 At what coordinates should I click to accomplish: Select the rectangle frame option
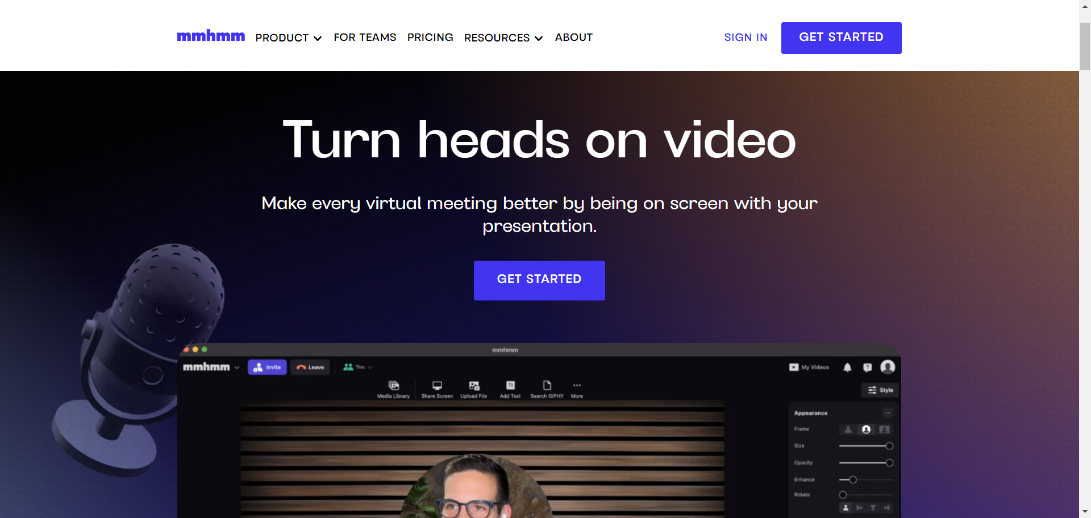coord(884,429)
